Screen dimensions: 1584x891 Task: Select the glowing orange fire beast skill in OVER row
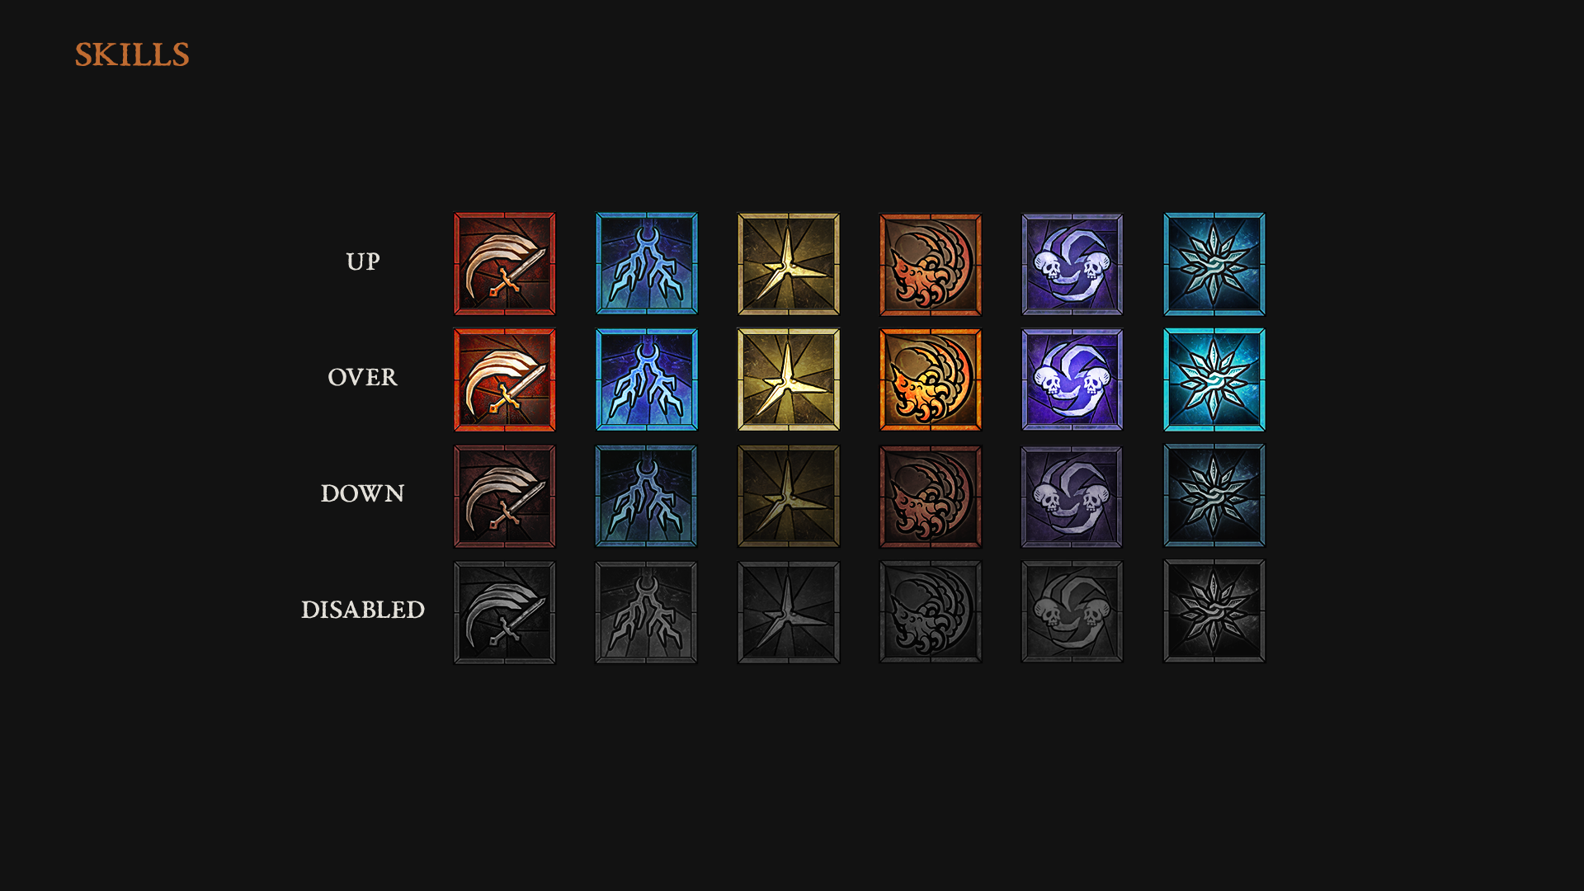tap(931, 379)
